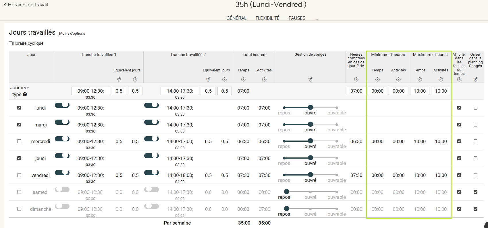Switch to the FLEXIBILITÉ tab
Viewport: 488px width, 228px height.
267,18
